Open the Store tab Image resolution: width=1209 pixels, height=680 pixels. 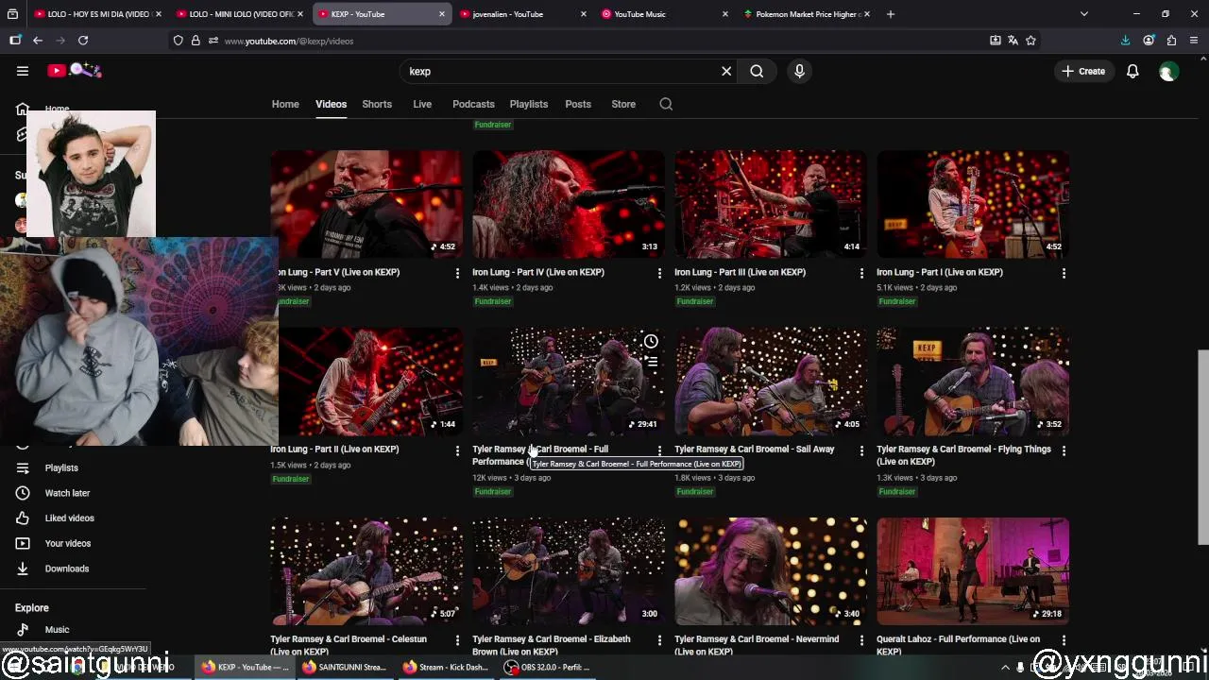coord(623,104)
